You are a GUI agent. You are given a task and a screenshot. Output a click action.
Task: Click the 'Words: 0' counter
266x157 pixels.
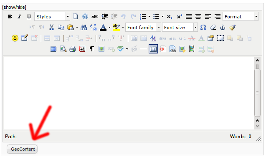click(x=241, y=136)
